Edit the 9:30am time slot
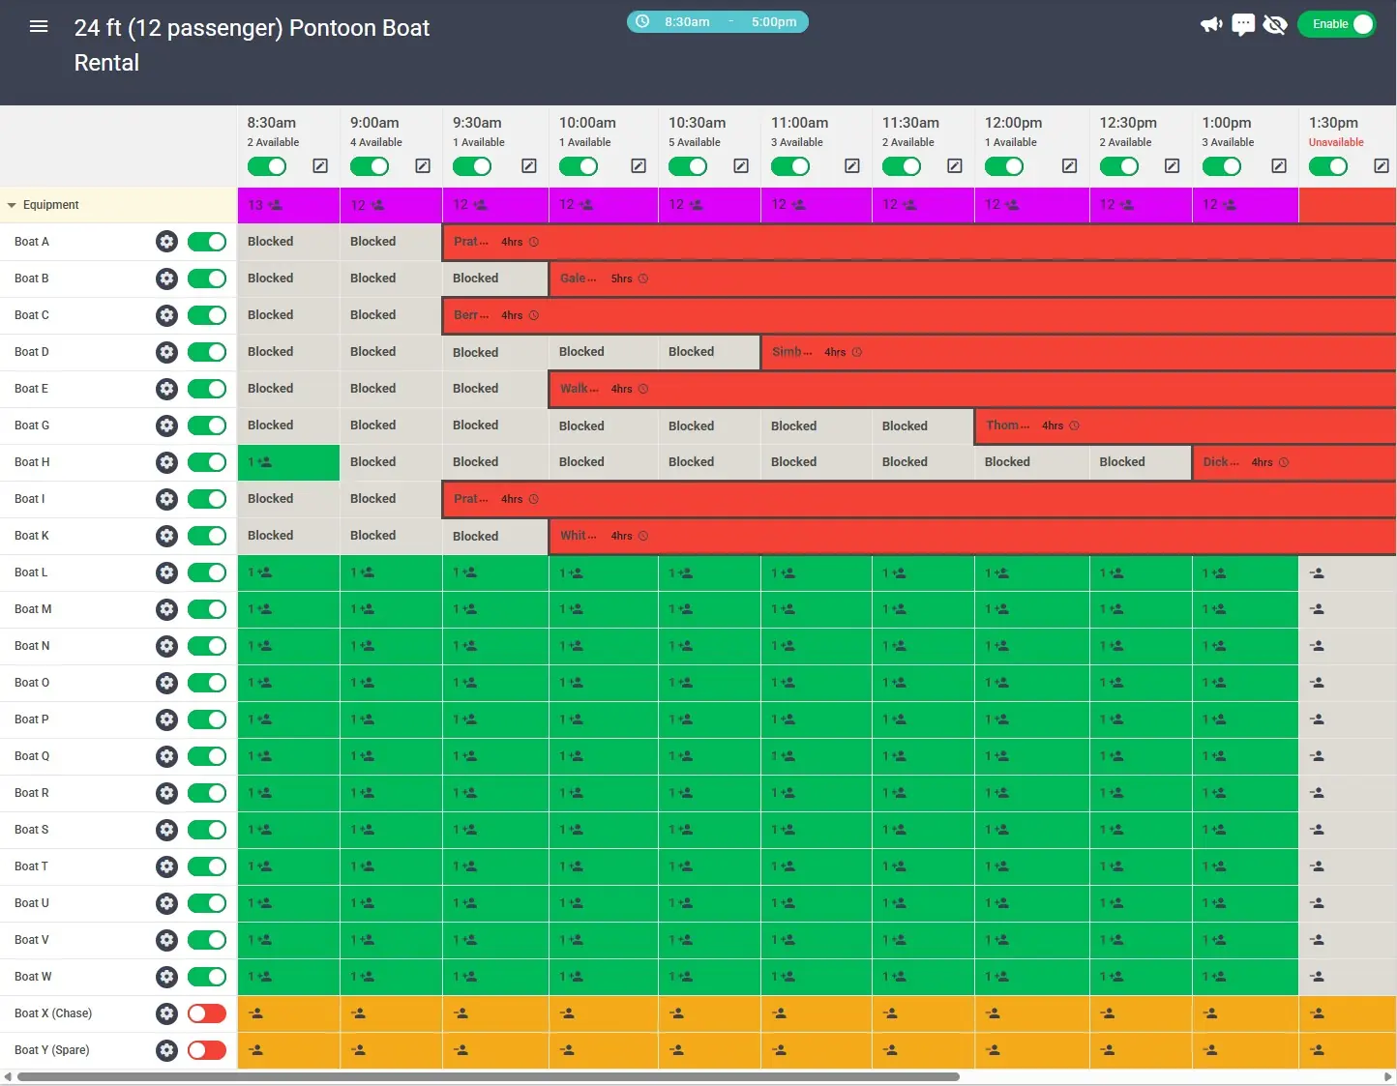 click(529, 166)
